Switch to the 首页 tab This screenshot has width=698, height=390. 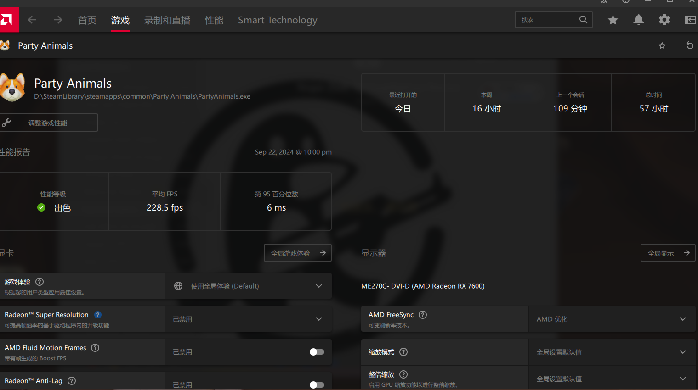tap(87, 20)
